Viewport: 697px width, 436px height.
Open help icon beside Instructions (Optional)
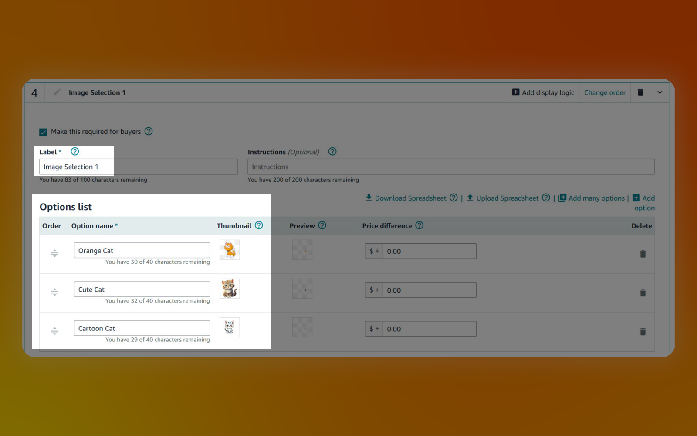(x=332, y=152)
